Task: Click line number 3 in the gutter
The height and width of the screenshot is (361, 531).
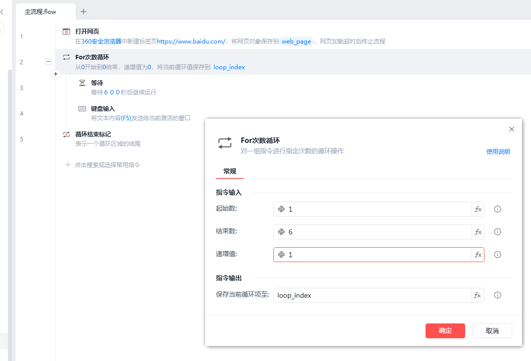Action: (21, 88)
